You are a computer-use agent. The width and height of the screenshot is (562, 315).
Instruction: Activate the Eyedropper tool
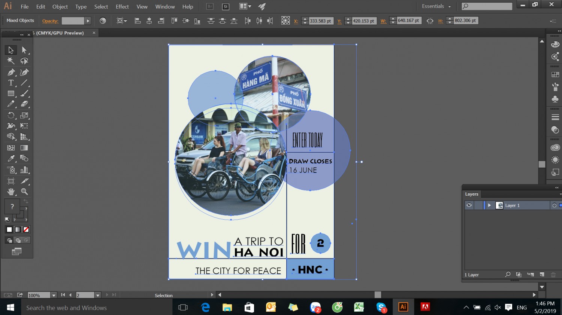click(11, 158)
